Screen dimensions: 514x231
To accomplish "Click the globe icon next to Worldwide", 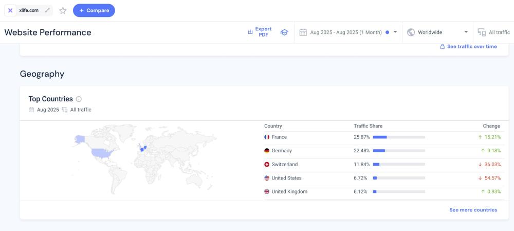I will [411, 32].
